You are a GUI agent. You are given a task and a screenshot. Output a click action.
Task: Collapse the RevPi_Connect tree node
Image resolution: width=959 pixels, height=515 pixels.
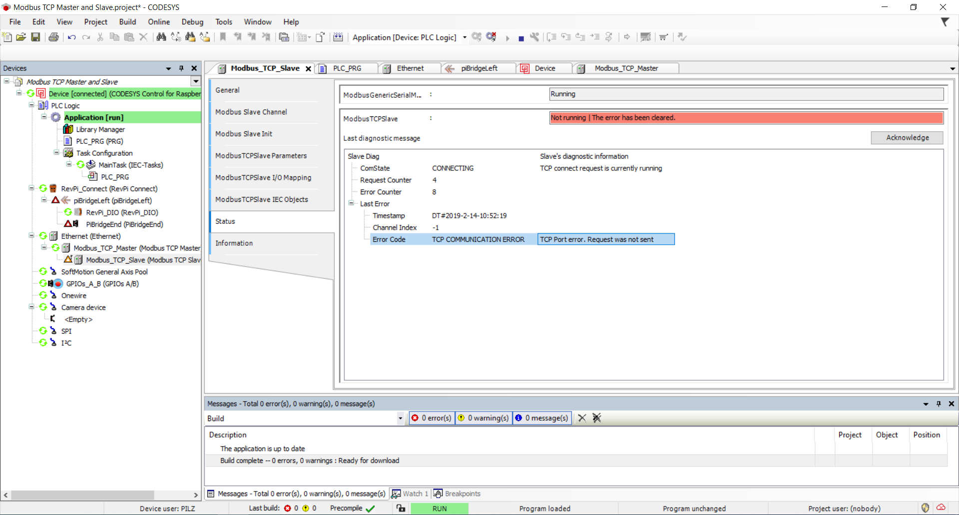click(31, 188)
